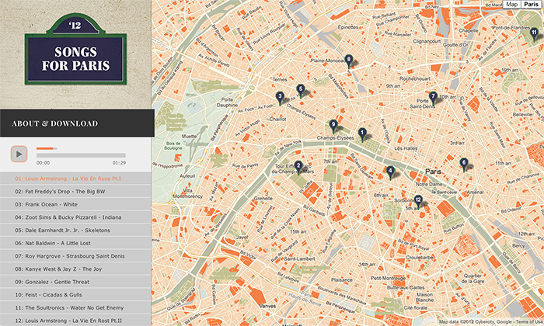Select track 08 Kanye West & Jay Z The Joy
Screen dimensions: 544x326
pyautogui.click(x=75, y=269)
